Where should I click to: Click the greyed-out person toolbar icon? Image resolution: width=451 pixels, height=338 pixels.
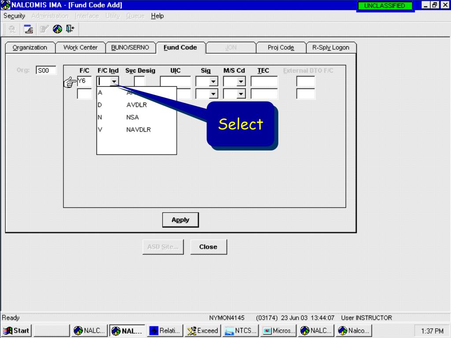point(12,29)
